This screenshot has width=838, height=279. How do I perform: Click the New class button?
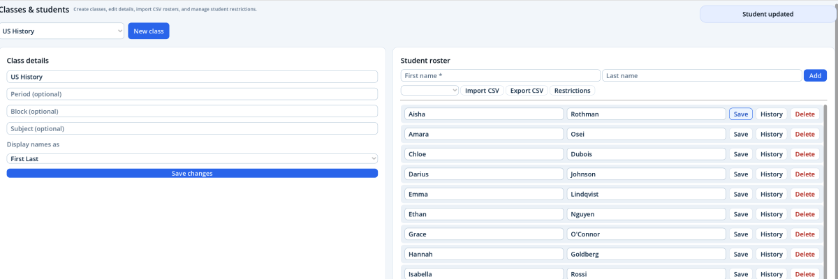click(x=148, y=31)
